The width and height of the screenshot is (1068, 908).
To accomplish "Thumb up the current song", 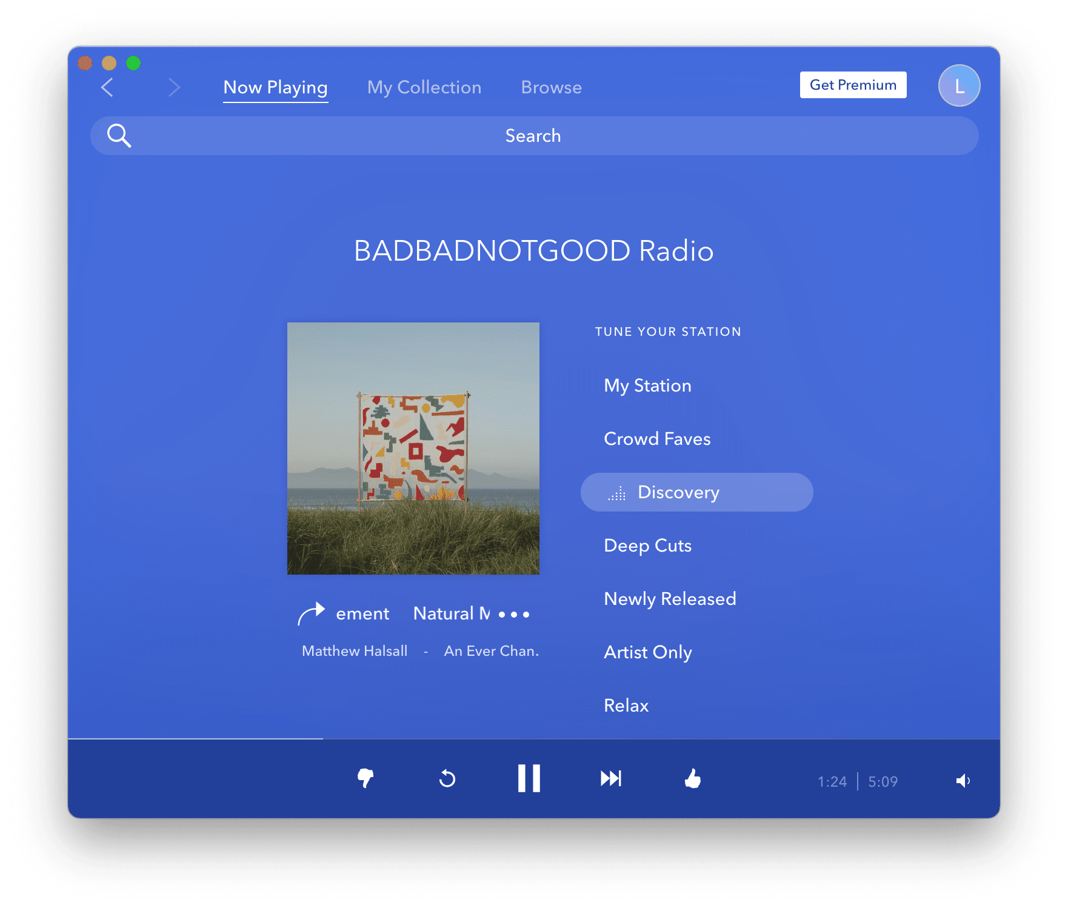I will tap(693, 778).
